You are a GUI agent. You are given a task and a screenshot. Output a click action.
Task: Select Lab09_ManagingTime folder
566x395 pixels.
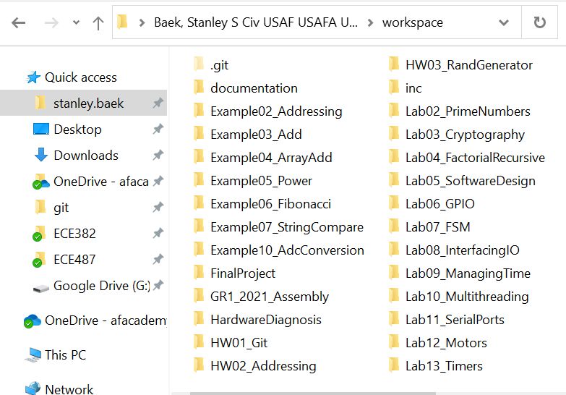pyautogui.click(x=460, y=273)
